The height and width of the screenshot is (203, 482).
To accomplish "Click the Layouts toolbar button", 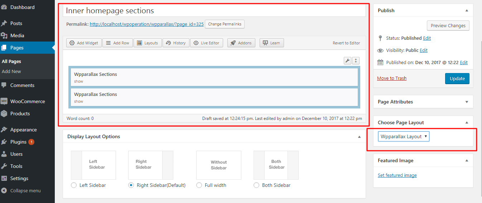I will [x=148, y=43].
